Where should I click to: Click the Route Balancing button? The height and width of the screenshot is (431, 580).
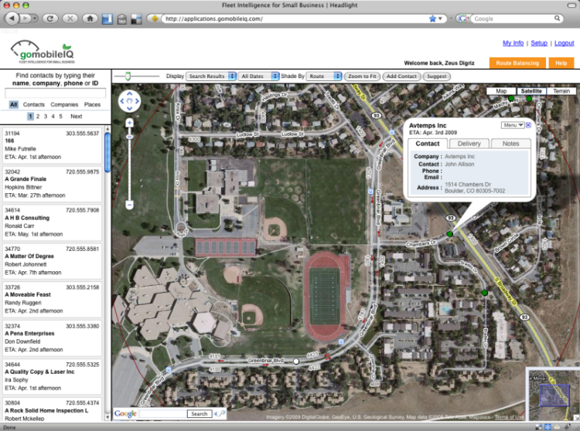[517, 63]
